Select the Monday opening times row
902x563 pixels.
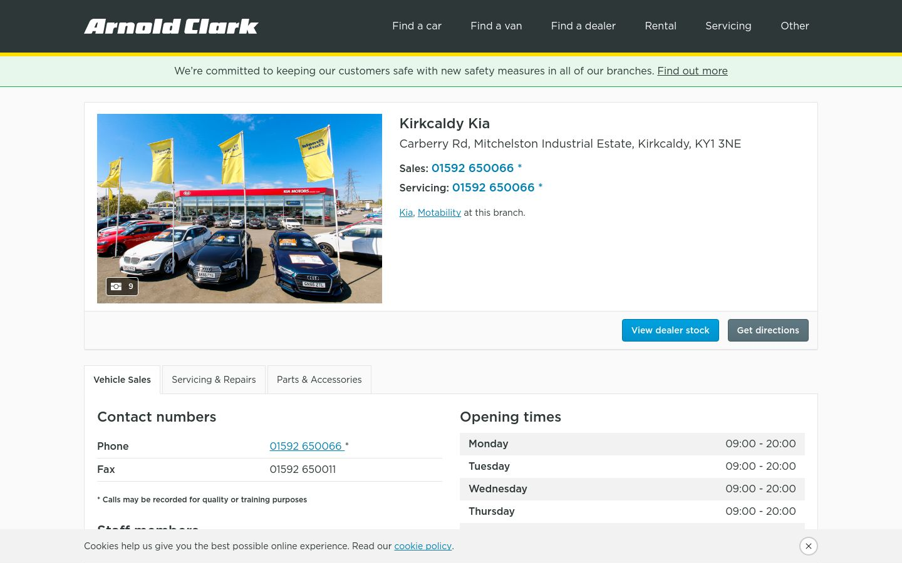(x=632, y=444)
